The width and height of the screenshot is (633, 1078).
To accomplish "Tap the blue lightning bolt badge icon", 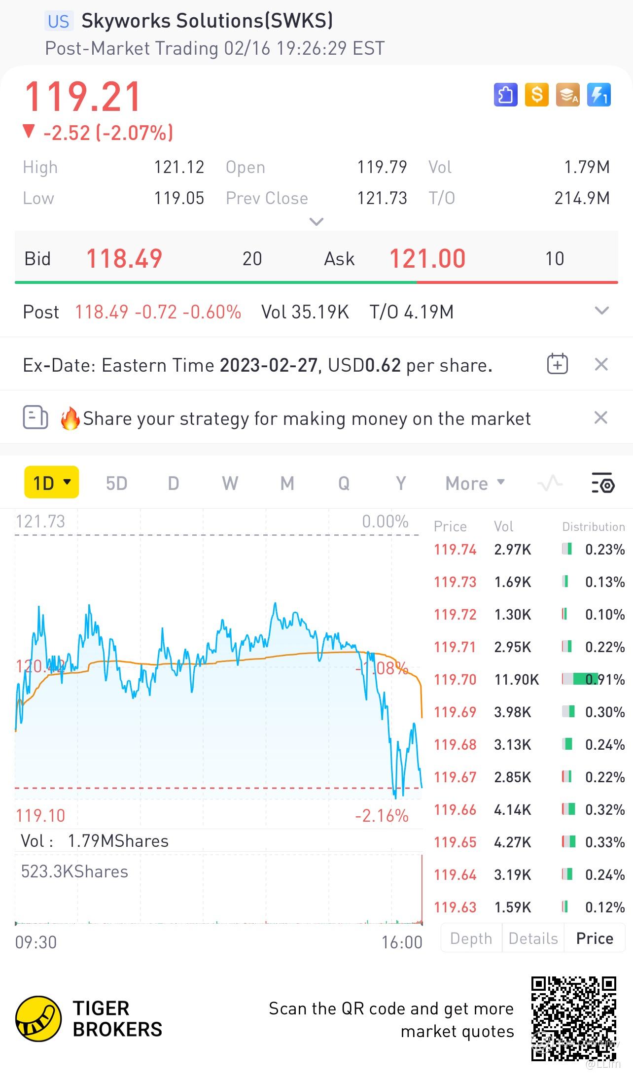I will (599, 95).
